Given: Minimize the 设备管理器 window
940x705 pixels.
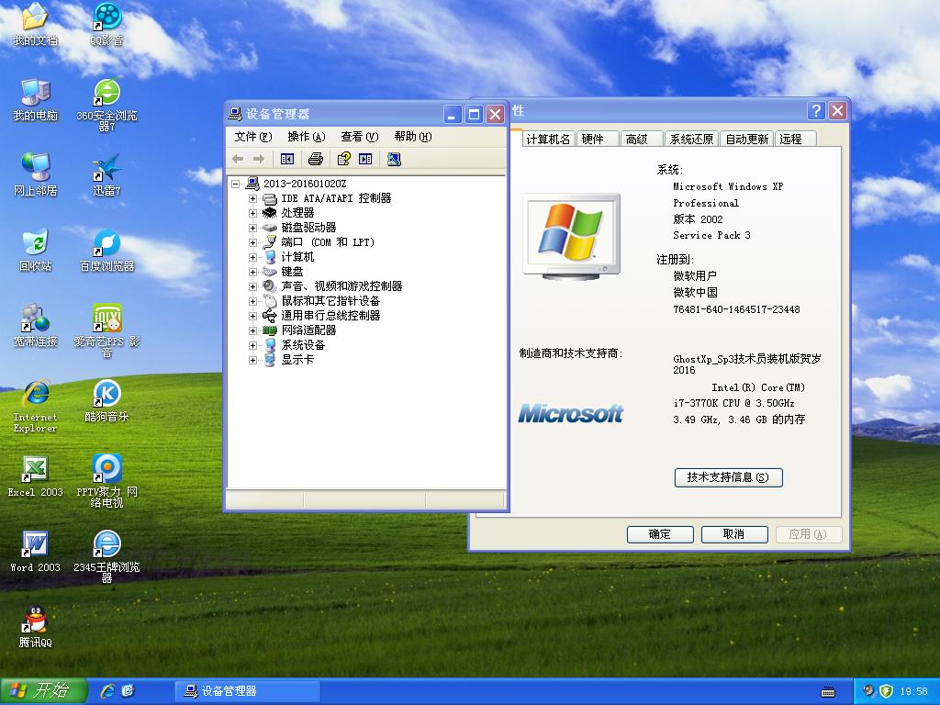Looking at the screenshot, I should click(x=453, y=114).
